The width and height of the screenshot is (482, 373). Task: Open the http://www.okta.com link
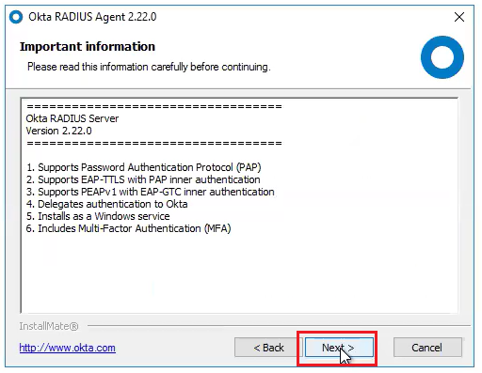pos(68,348)
